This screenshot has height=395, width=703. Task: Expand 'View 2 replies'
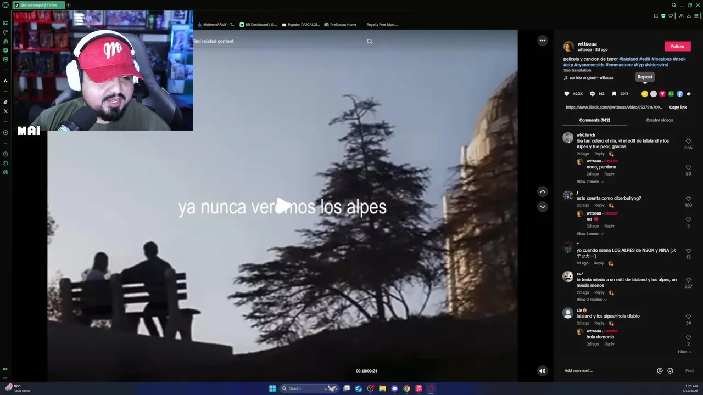coord(592,300)
